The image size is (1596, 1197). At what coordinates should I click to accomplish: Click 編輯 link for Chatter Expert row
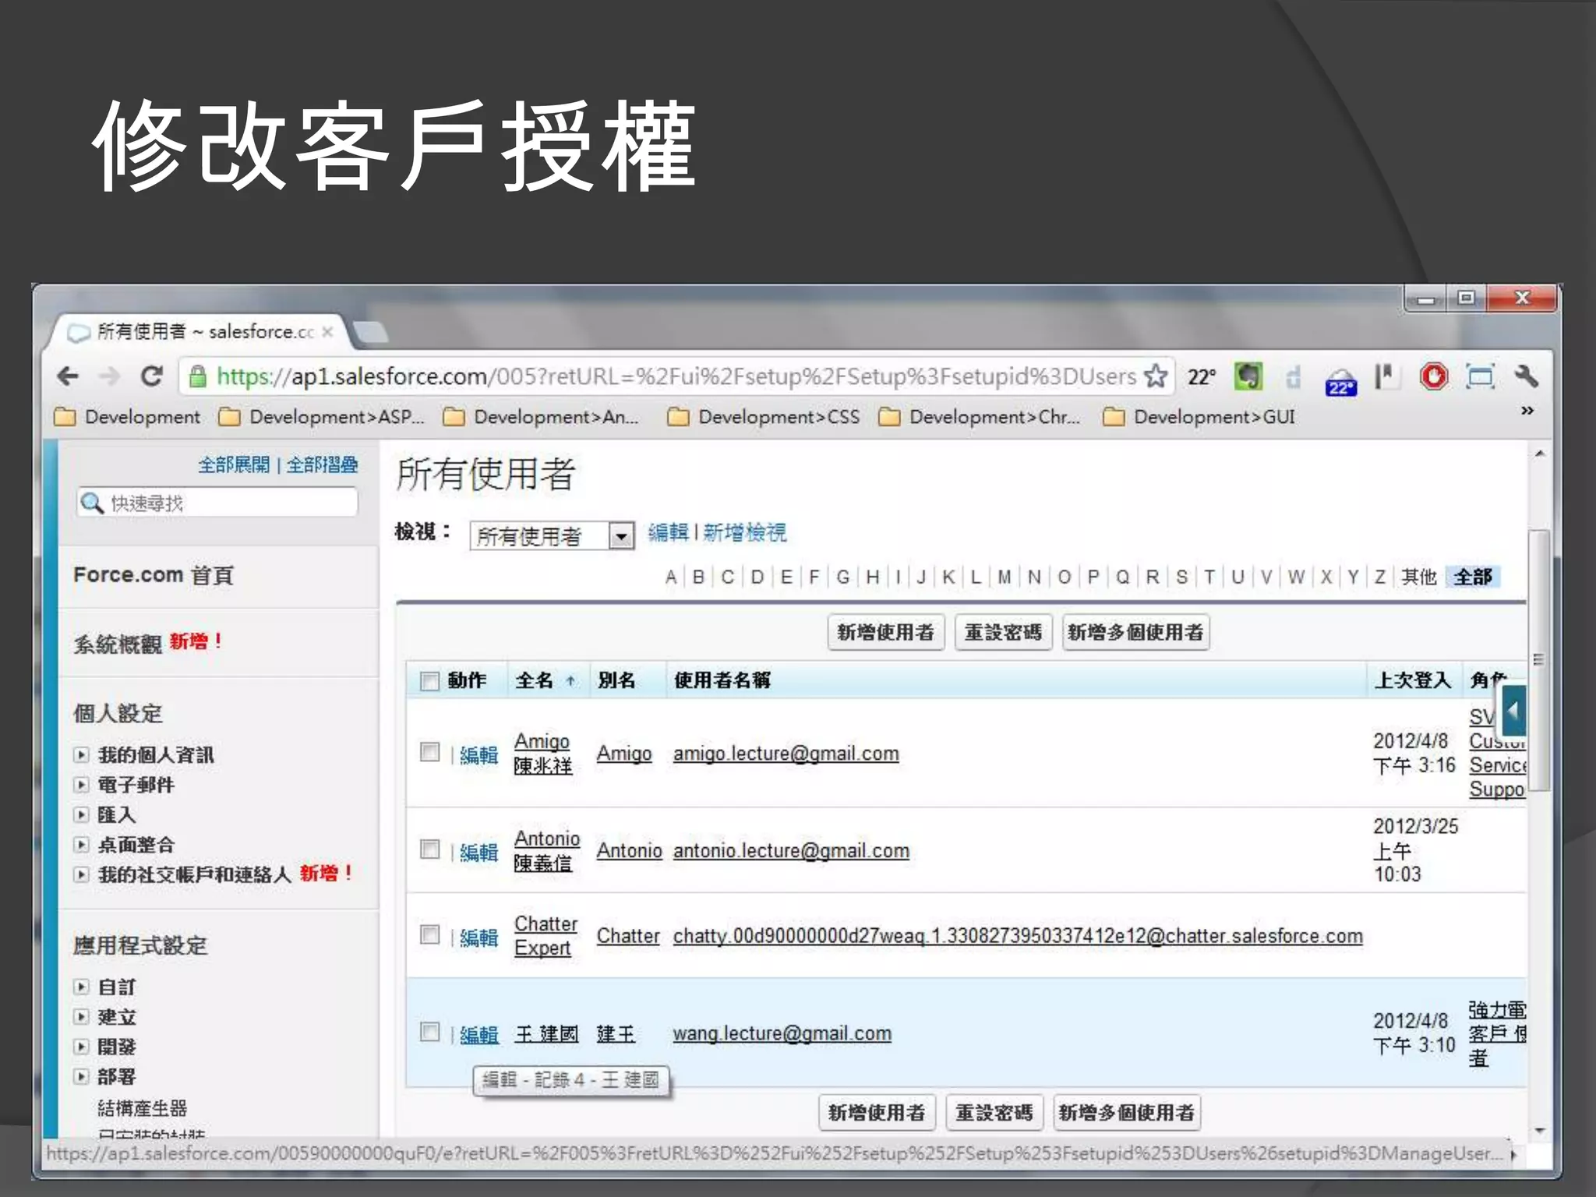click(x=478, y=937)
